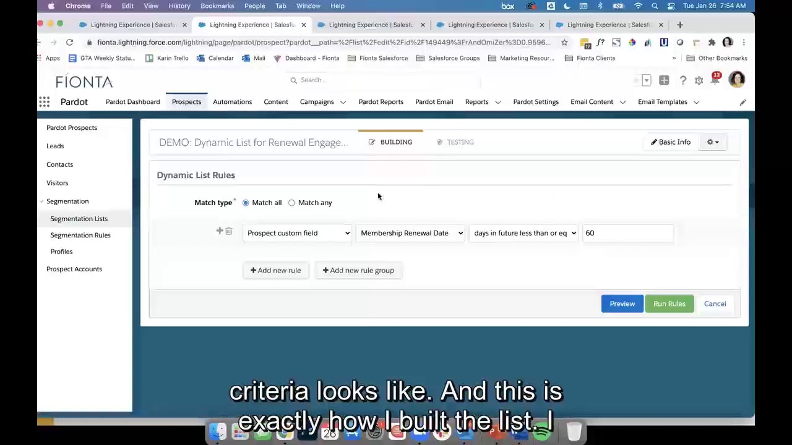Open Prospect Accounts in the sidebar

tap(74, 269)
